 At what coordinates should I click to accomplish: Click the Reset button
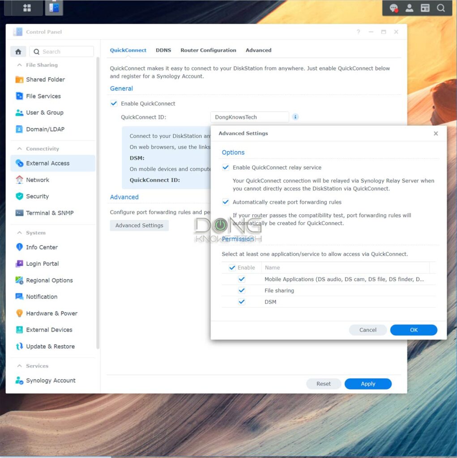coord(323,384)
